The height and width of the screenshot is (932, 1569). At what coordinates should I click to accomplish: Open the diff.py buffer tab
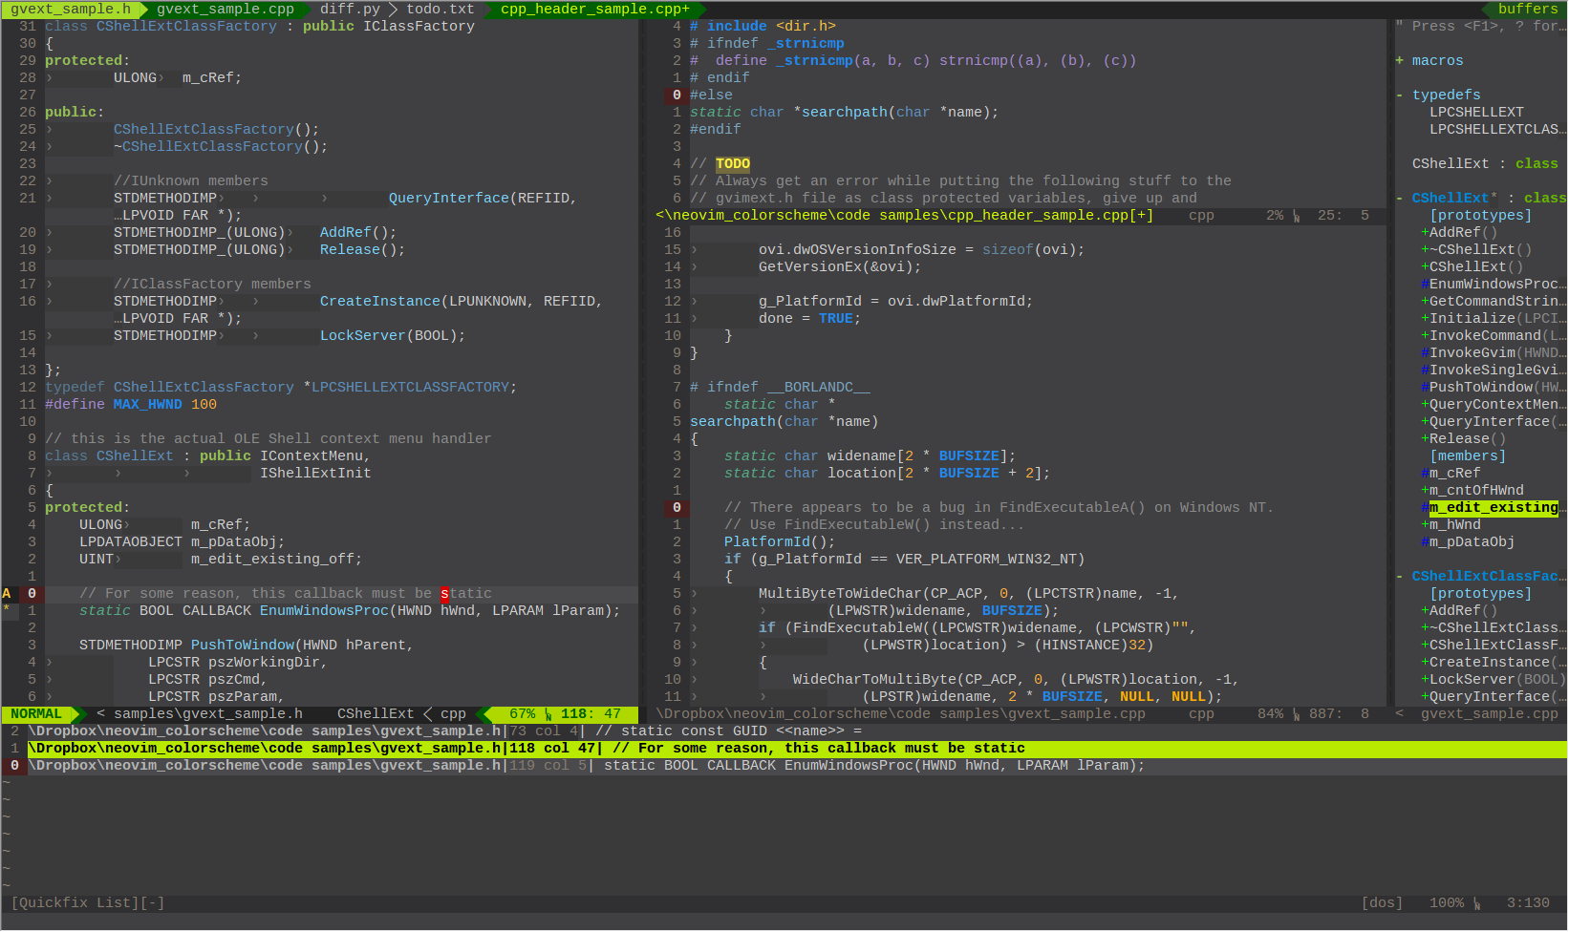350,10
